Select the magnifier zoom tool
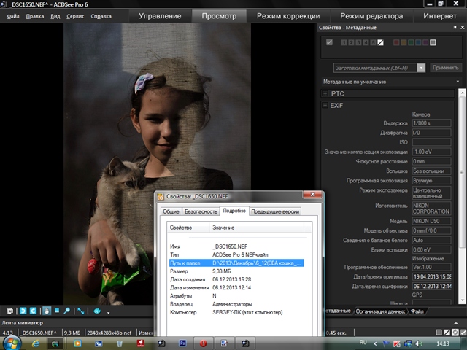467x350 pixels. pos(66,311)
